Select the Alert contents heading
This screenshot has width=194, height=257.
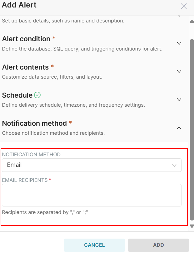(25, 67)
